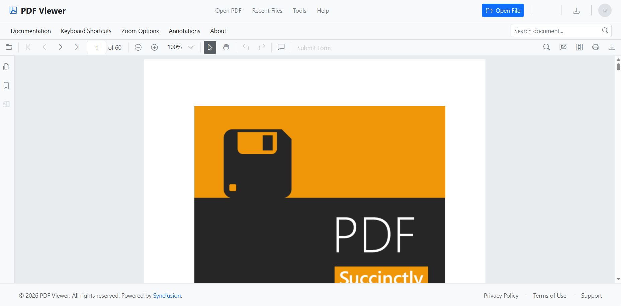The height and width of the screenshot is (306, 621).
Task: Click the page number input box
Action: click(x=97, y=47)
